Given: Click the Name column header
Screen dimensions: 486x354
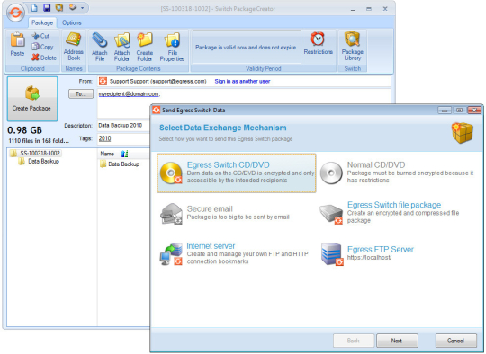Looking at the screenshot, I should tap(107, 154).
